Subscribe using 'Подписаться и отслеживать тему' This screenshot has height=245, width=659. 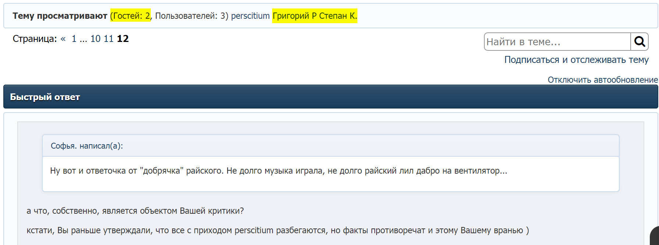(577, 60)
